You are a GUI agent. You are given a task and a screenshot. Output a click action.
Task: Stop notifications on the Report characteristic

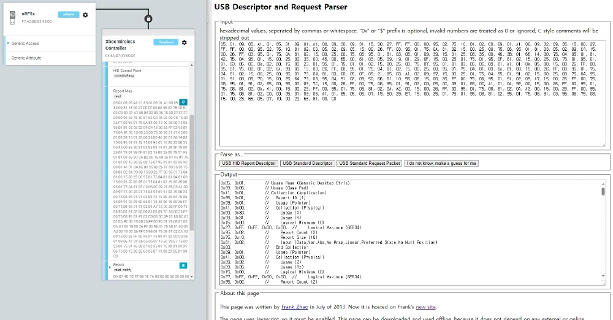[x=183, y=265]
